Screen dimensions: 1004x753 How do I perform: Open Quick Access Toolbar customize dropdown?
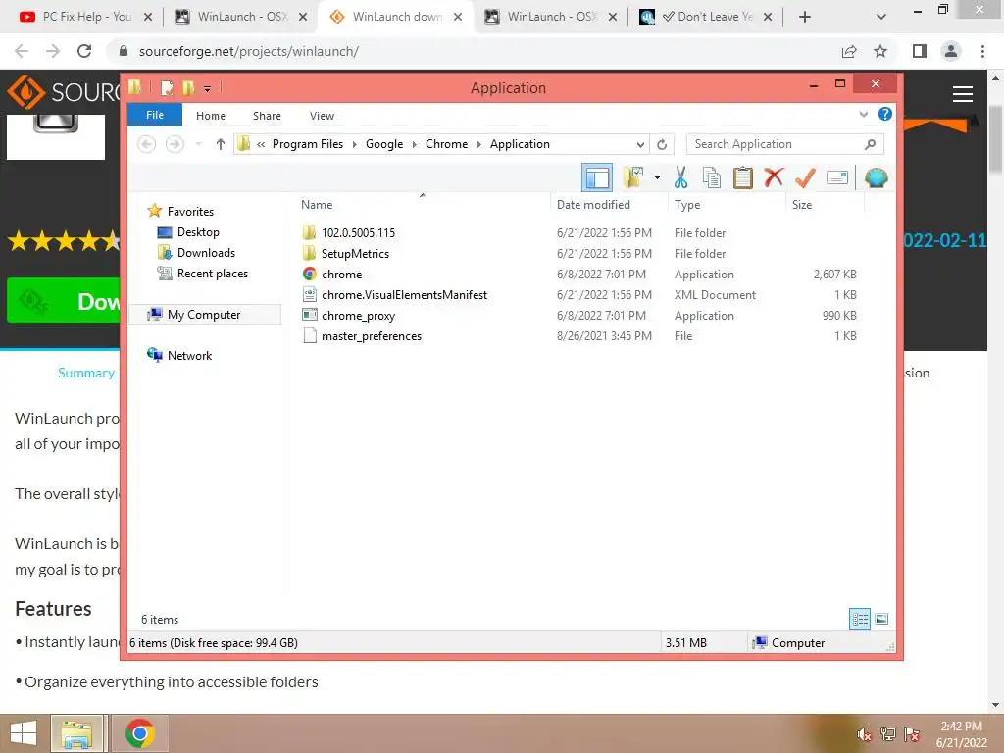tap(207, 88)
